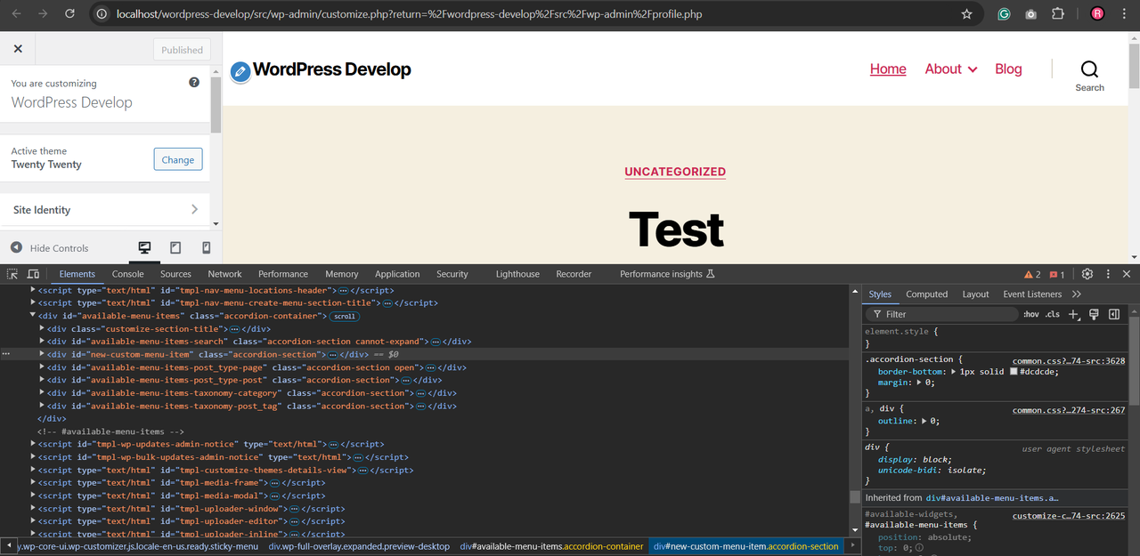Open the Chrome profile avatar
Screen dimensions: 1140x556
1097,14
